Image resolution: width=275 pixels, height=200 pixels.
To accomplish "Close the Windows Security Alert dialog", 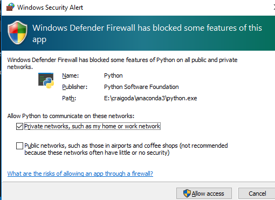I will [274, 8].
